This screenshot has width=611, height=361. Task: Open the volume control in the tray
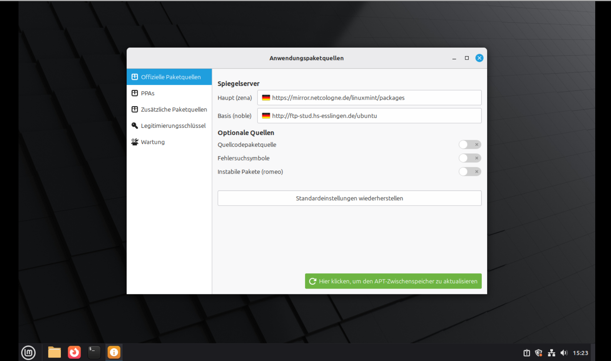564,353
